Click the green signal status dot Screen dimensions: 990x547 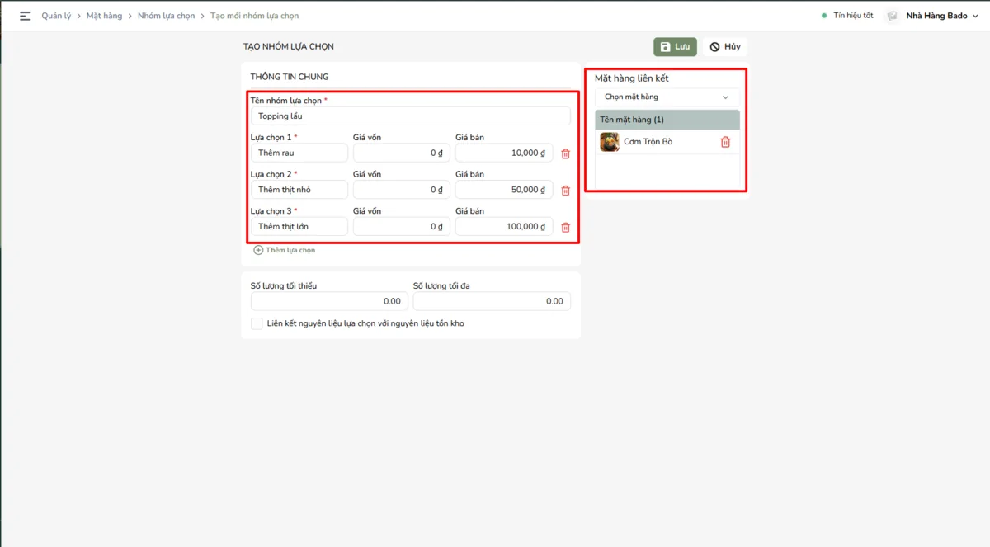click(824, 16)
